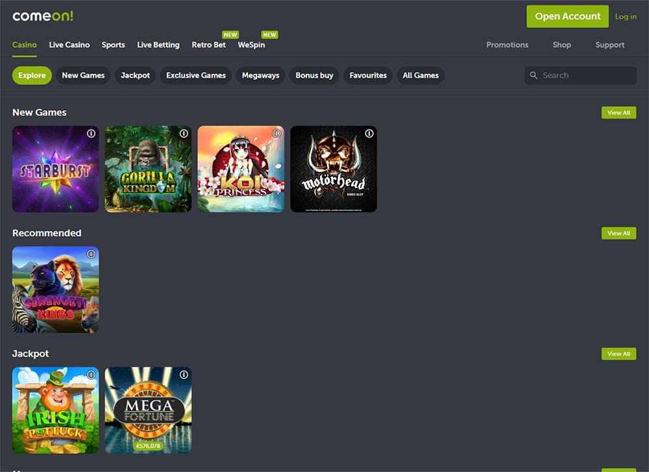649x472 pixels.
Task: Switch to the WeSpin tab
Action: tap(251, 45)
